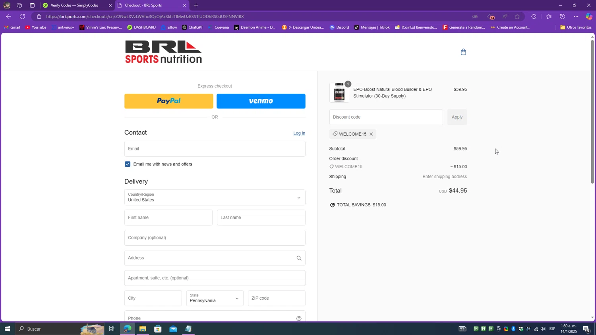Viewport: 596px width, 335px height.
Task: Open browser extensions icon
Action: (534, 17)
